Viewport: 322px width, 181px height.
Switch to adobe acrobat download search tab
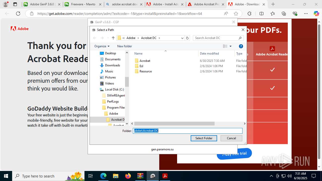coord(124,4)
